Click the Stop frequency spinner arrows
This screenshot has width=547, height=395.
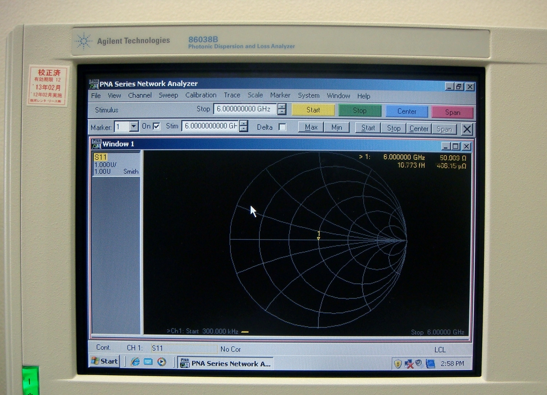[282, 109]
